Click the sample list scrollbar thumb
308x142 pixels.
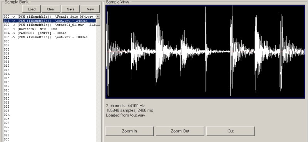coord(98,22)
